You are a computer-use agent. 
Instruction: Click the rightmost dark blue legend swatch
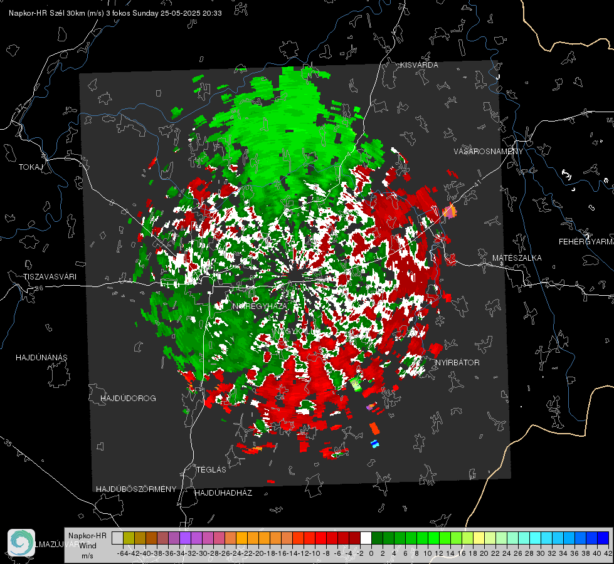coord(603,538)
